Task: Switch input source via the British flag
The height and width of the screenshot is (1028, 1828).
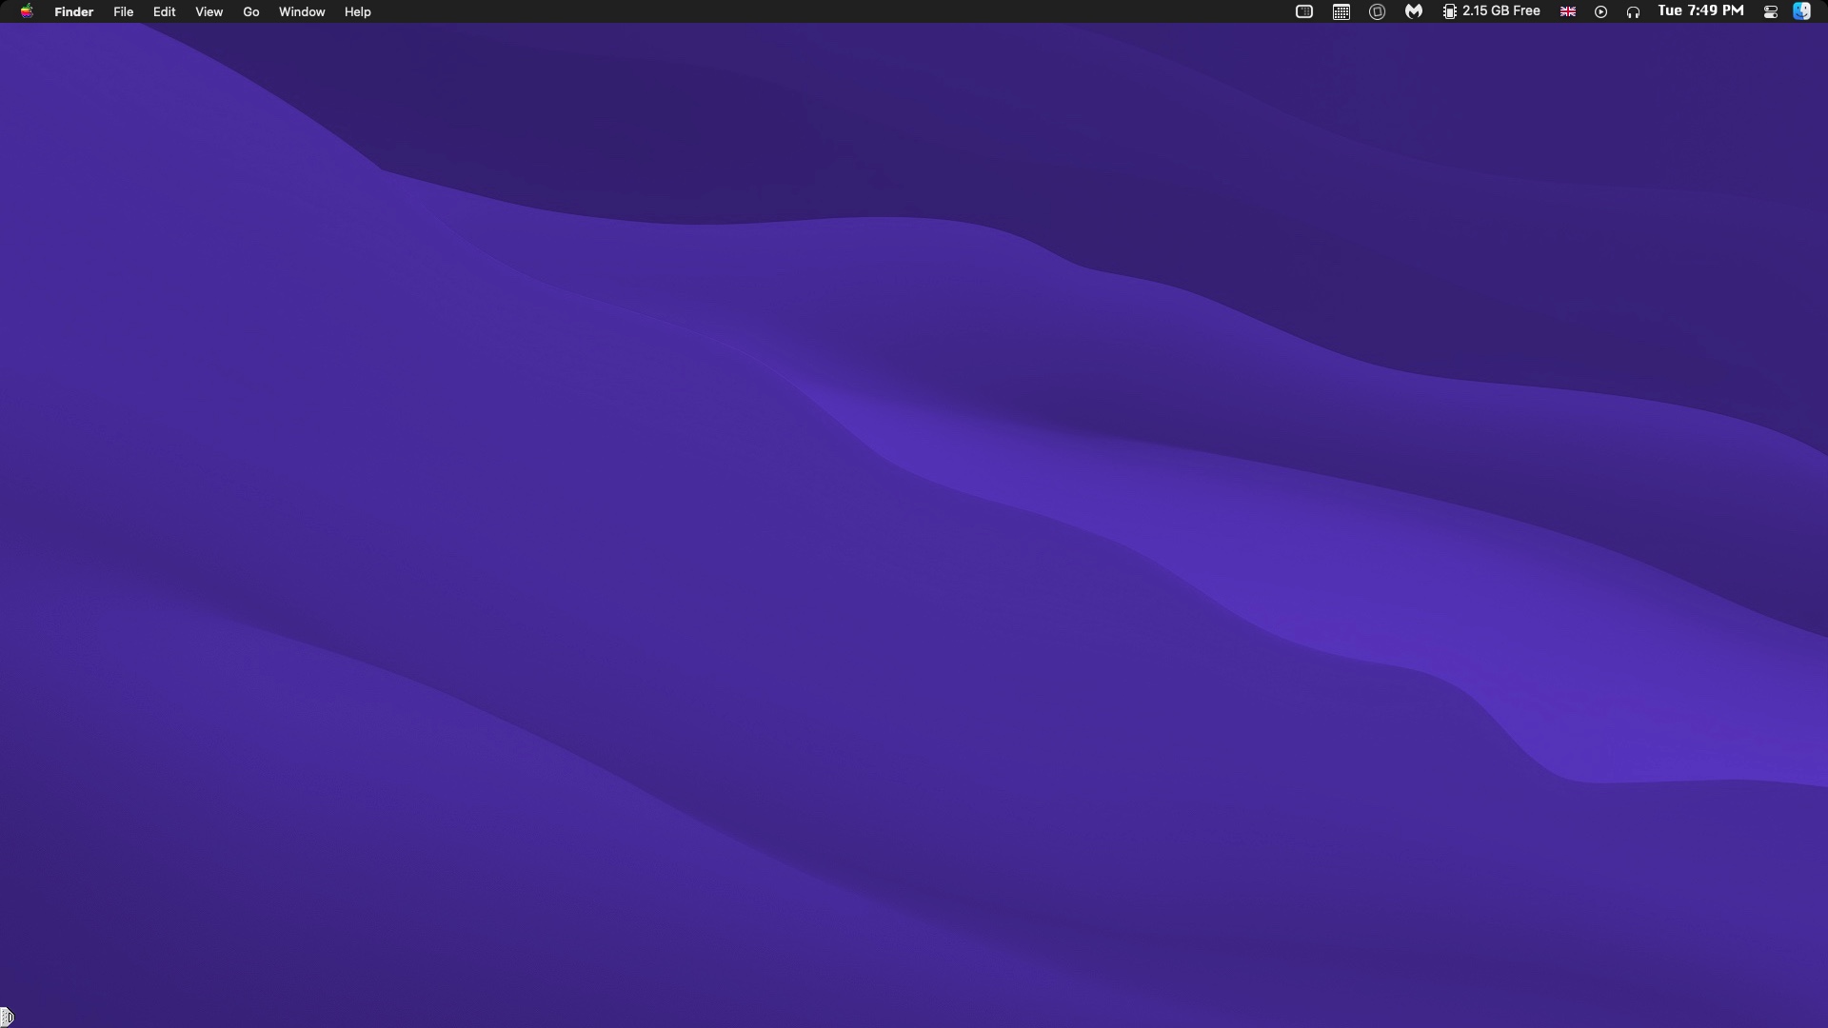Action: pos(1567,11)
